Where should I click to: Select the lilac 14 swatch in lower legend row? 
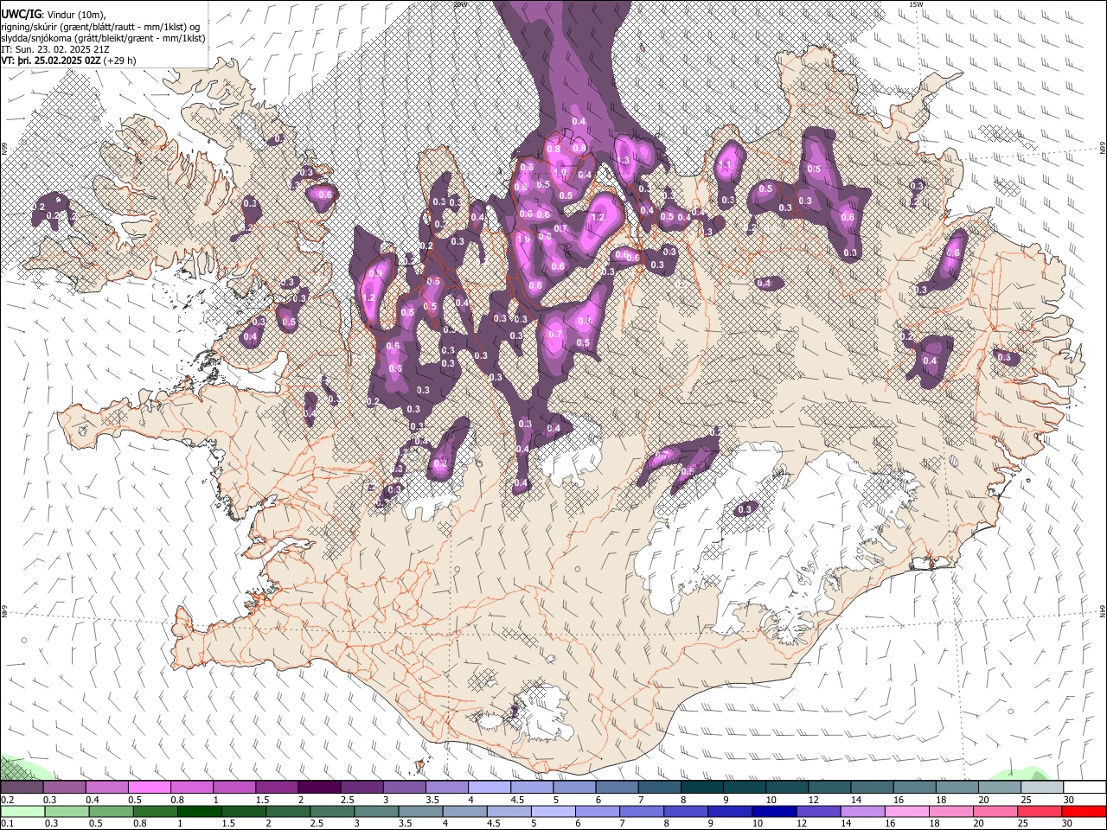[x=861, y=812]
